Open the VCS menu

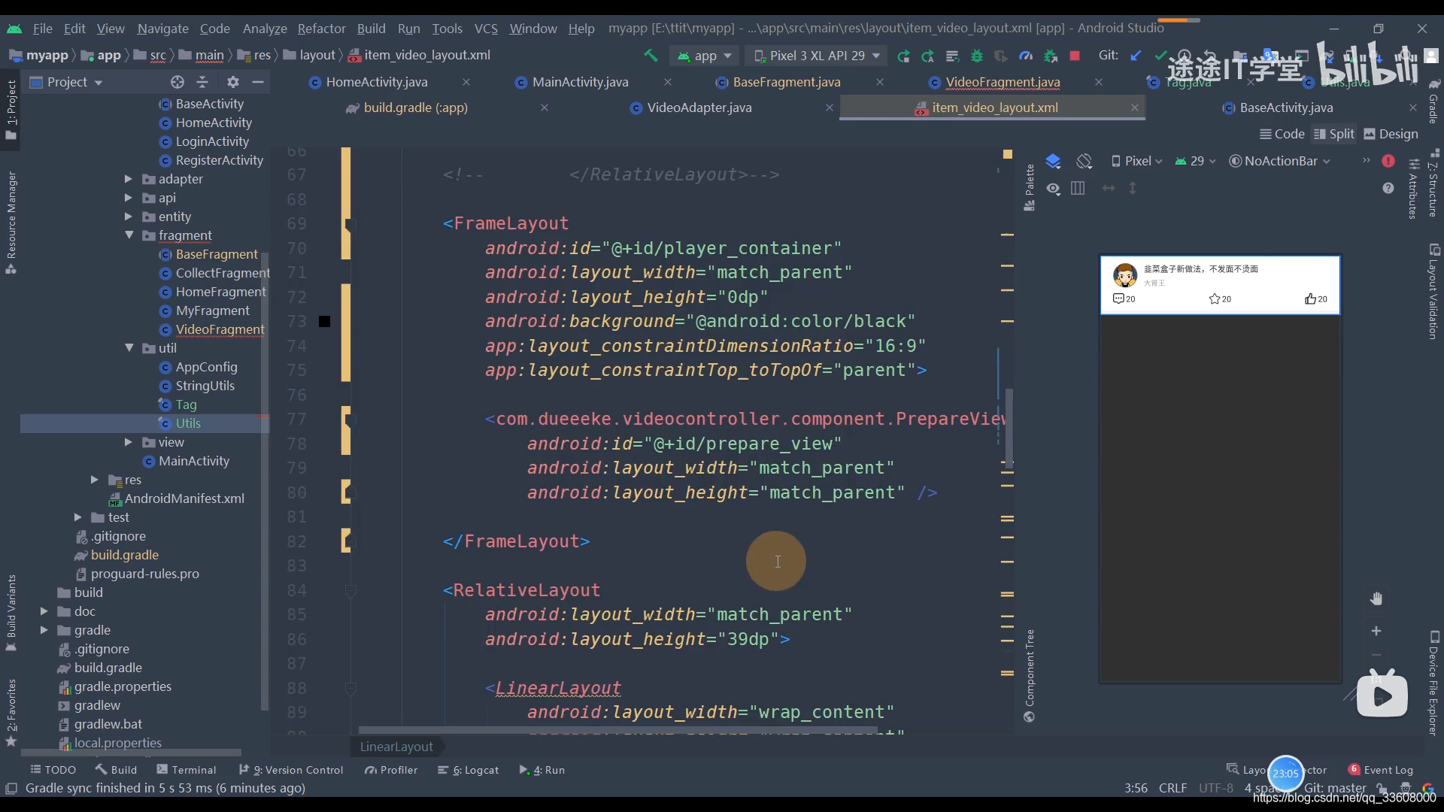[x=486, y=29]
